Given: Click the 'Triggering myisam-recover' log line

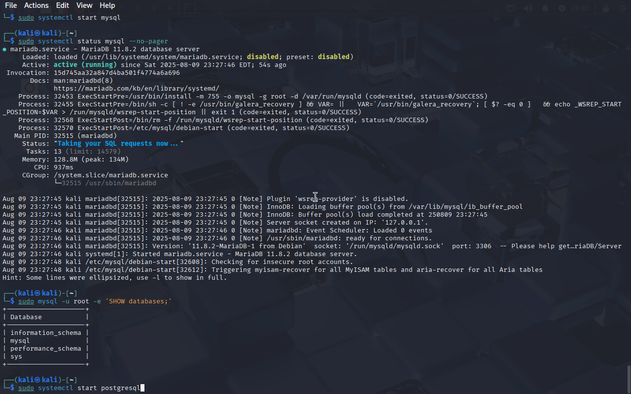Looking at the screenshot, I should click(273, 270).
